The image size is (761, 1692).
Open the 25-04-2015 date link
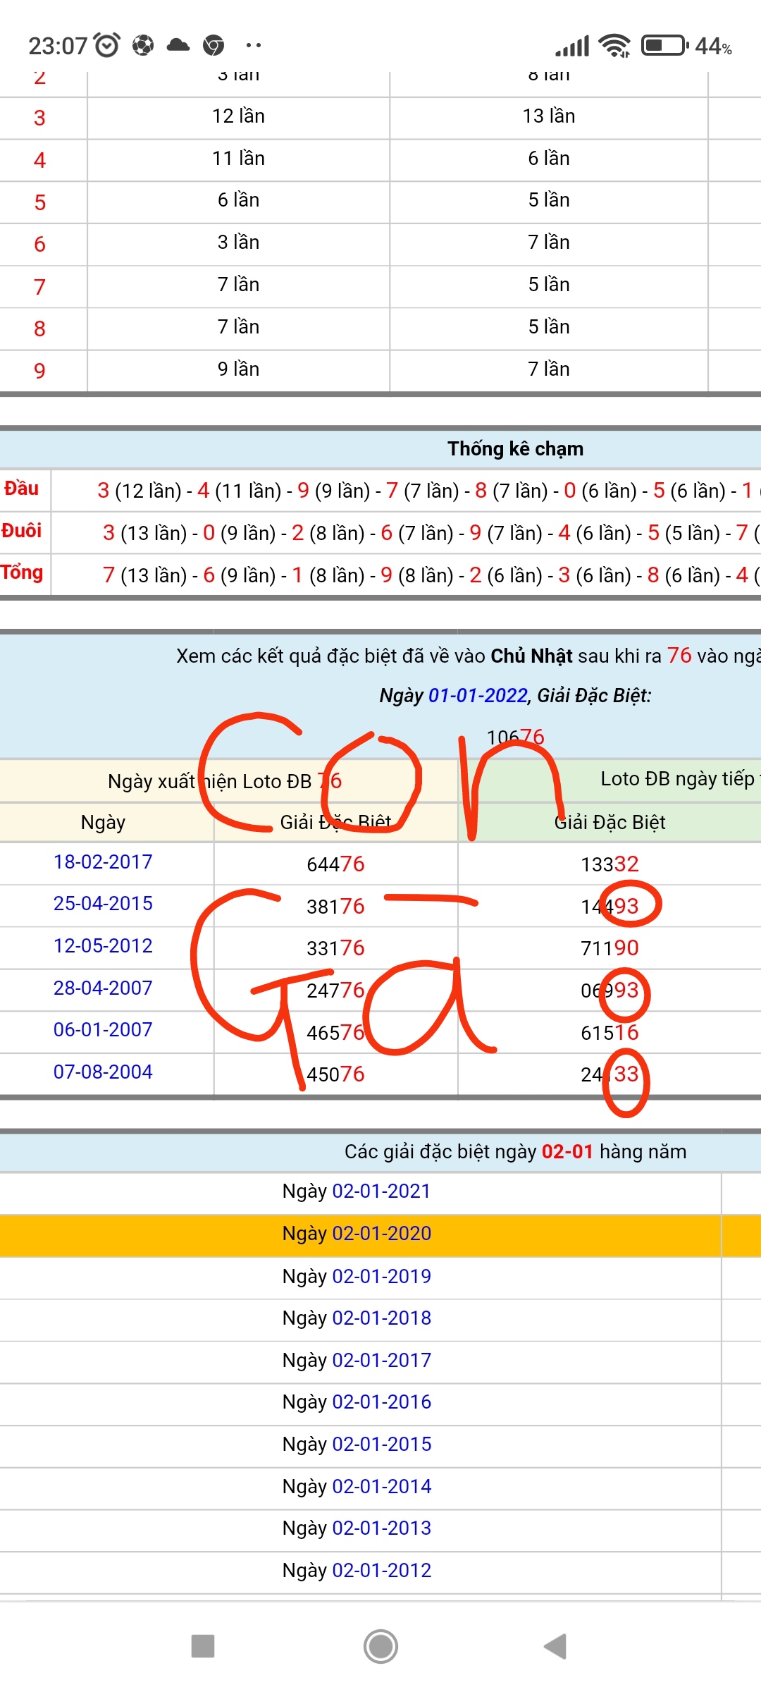(103, 904)
